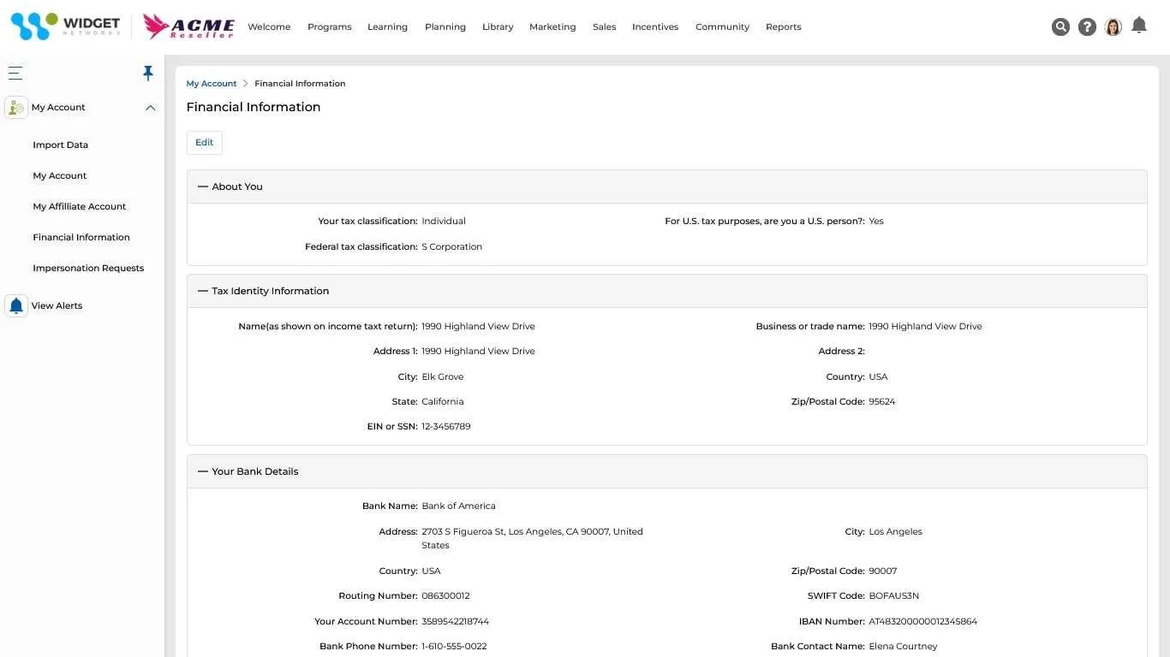The image size is (1170, 657).
Task: Click the user profile avatar
Action: [1113, 27]
